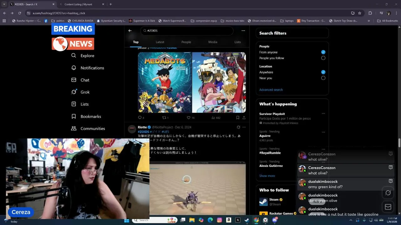Click the #ZOIDS search input field
The width and height of the screenshot is (401, 225).
(x=187, y=31)
